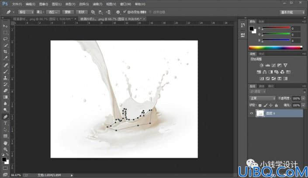Click the red R color slider

[x=276, y=27]
